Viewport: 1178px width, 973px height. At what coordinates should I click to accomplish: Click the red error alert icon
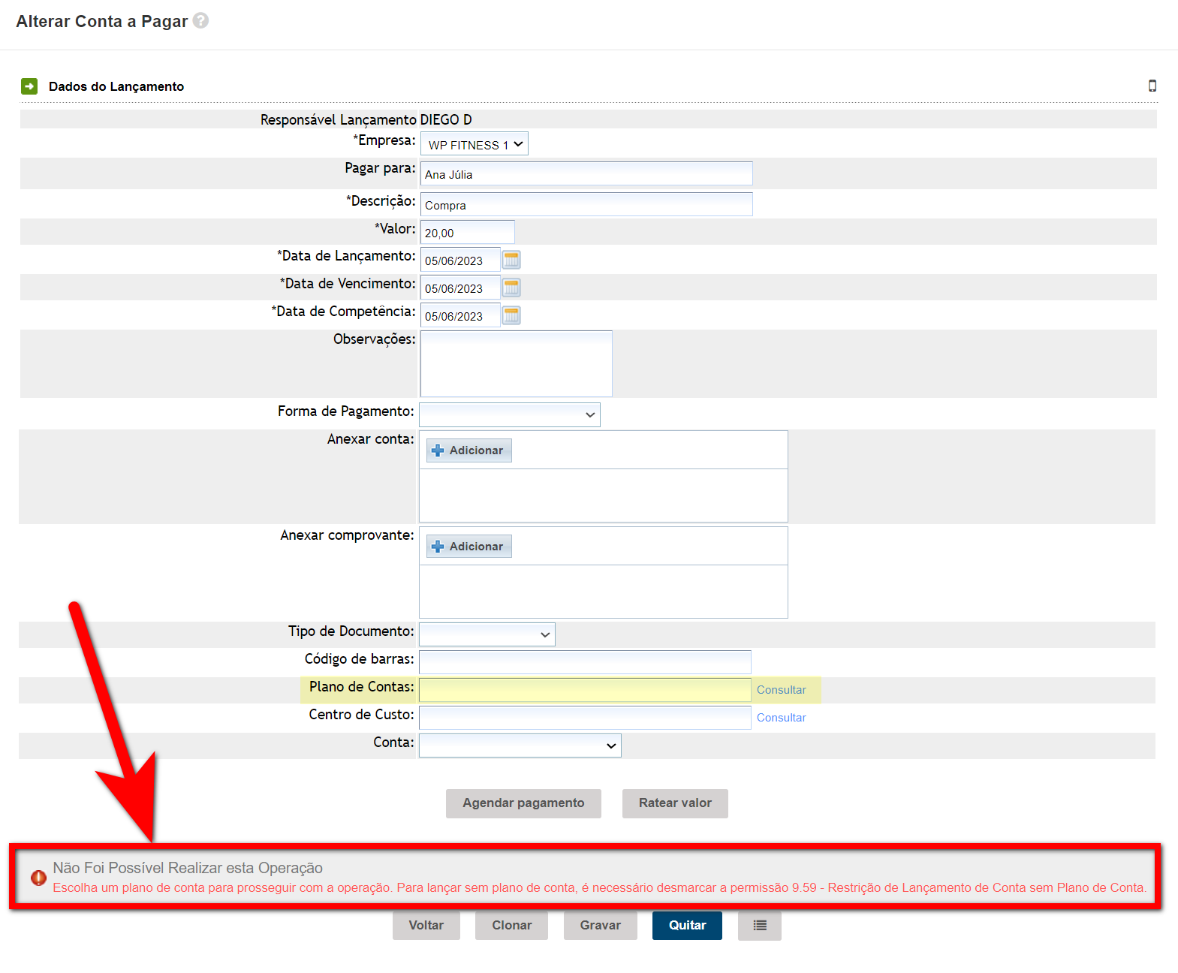click(38, 878)
